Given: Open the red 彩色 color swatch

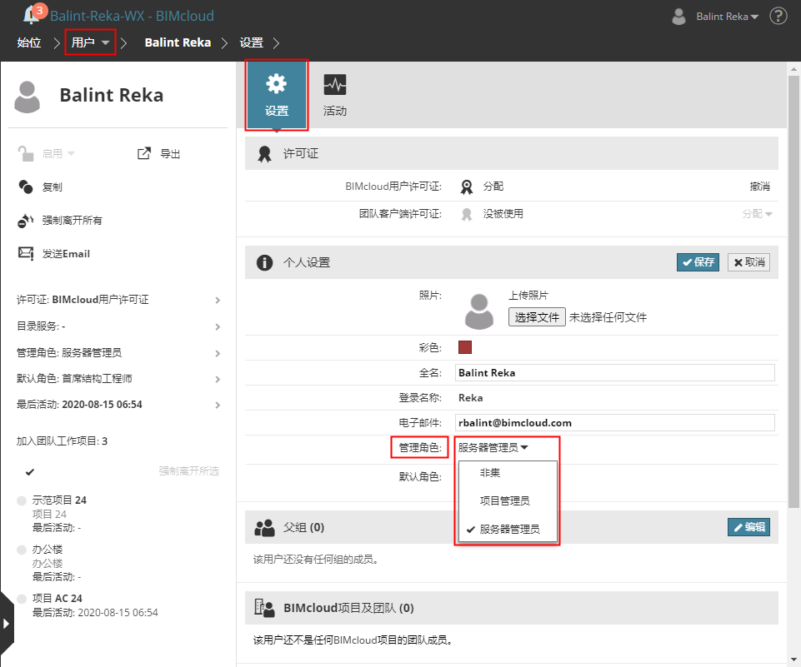Looking at the screenshot, I should tap(465, 347).
